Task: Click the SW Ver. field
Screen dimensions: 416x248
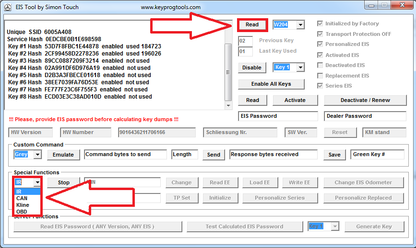Action: (301, 132)
